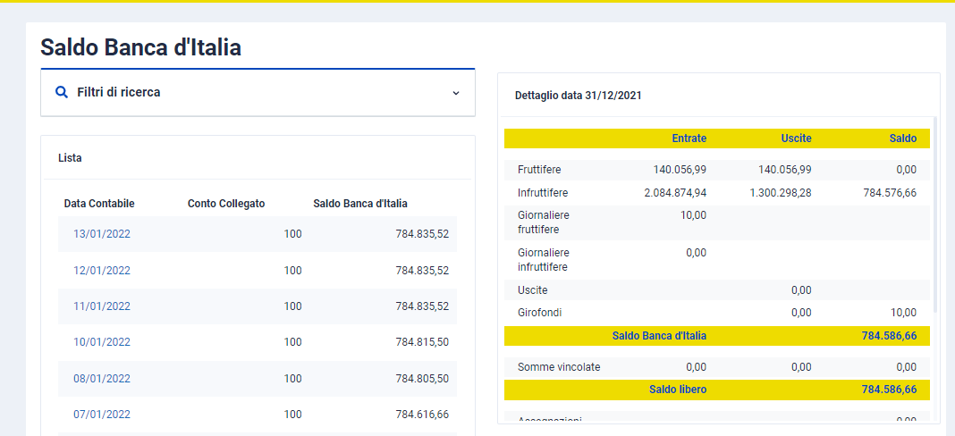Click the 10/01/2022 date link
The width and height of the screenshot is (955, 436).
[x=102, y=342]
